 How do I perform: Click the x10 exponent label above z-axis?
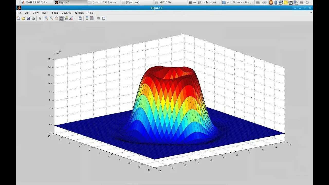57,53
